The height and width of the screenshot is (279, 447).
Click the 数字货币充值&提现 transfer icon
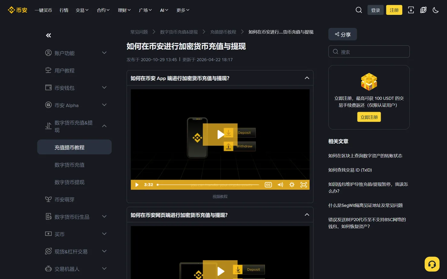[x=48, y=126]
